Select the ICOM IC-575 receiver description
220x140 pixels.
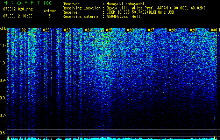coord(140,12)
